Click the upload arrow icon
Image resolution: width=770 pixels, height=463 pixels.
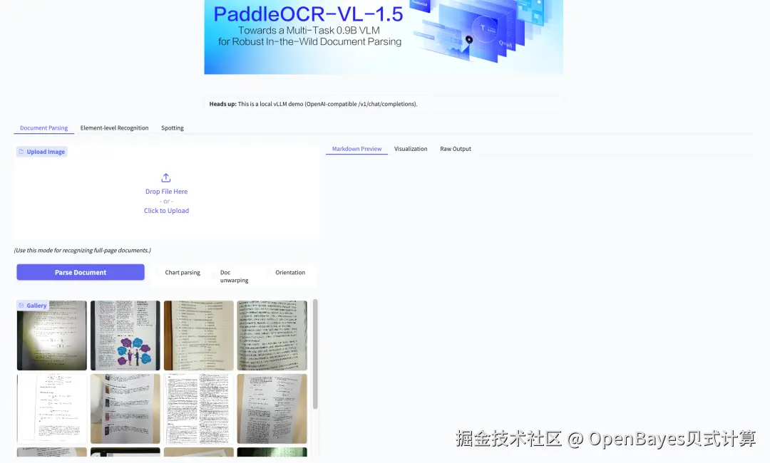166,177
